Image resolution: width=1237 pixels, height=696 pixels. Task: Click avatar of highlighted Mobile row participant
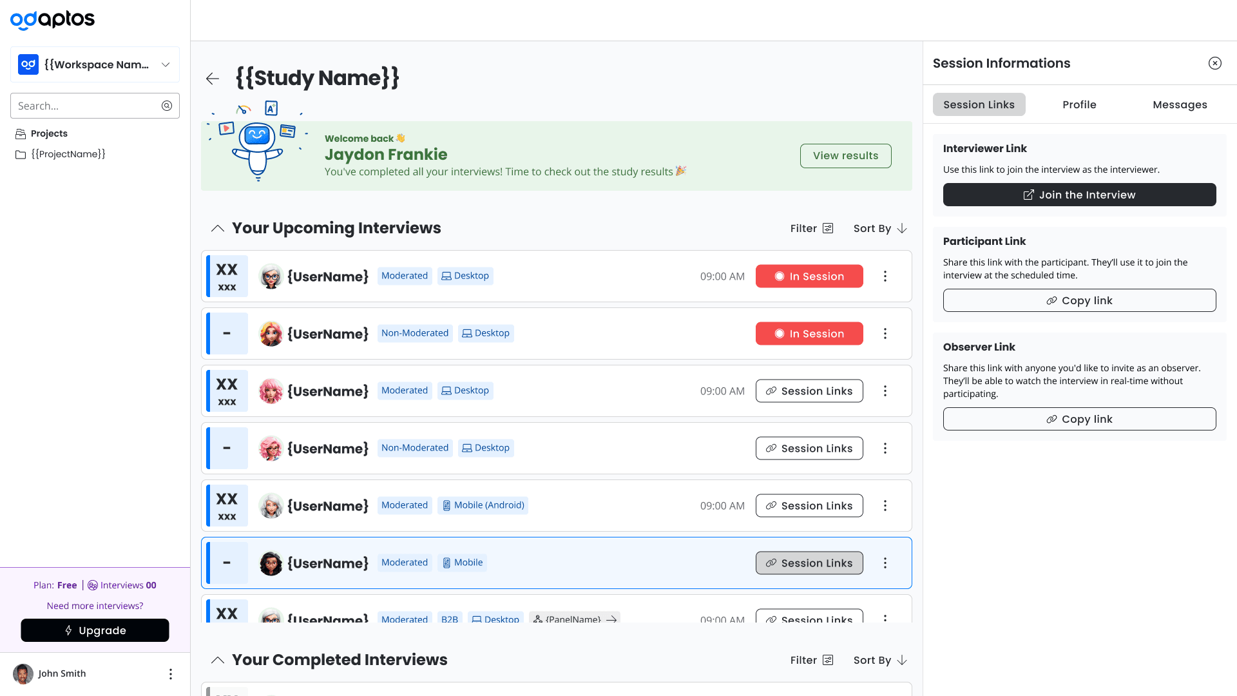(x=271, y=563)
